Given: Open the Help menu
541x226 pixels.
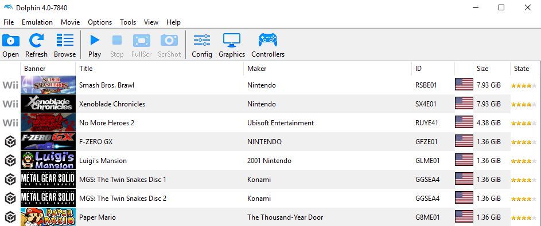Looking at the screenshot, I should [x=174, y=22].
